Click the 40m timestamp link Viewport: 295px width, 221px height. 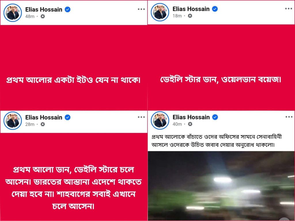pyautogui.click(x=177, y=124)
